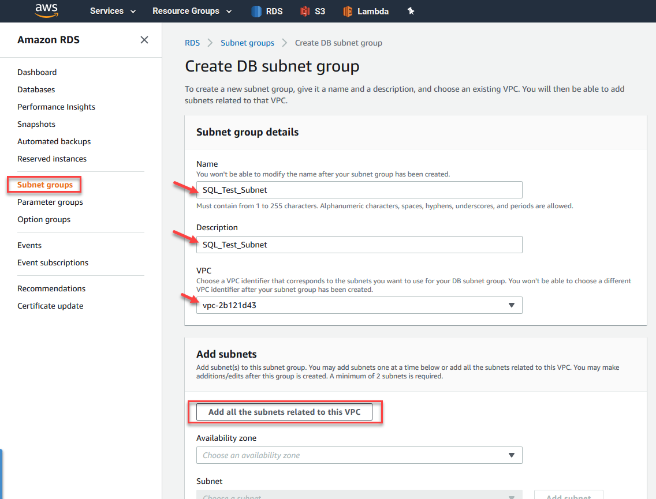Click the Description text field

coord(359,245)
